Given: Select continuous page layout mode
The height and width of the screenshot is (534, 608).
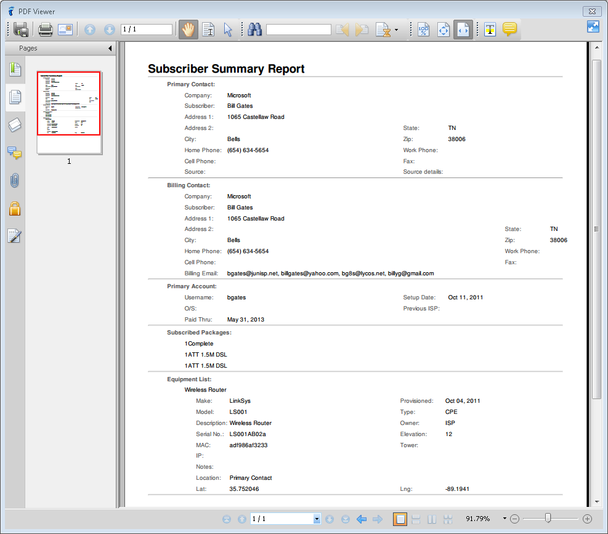Looking at the screenshot, I should pos(416,519).
